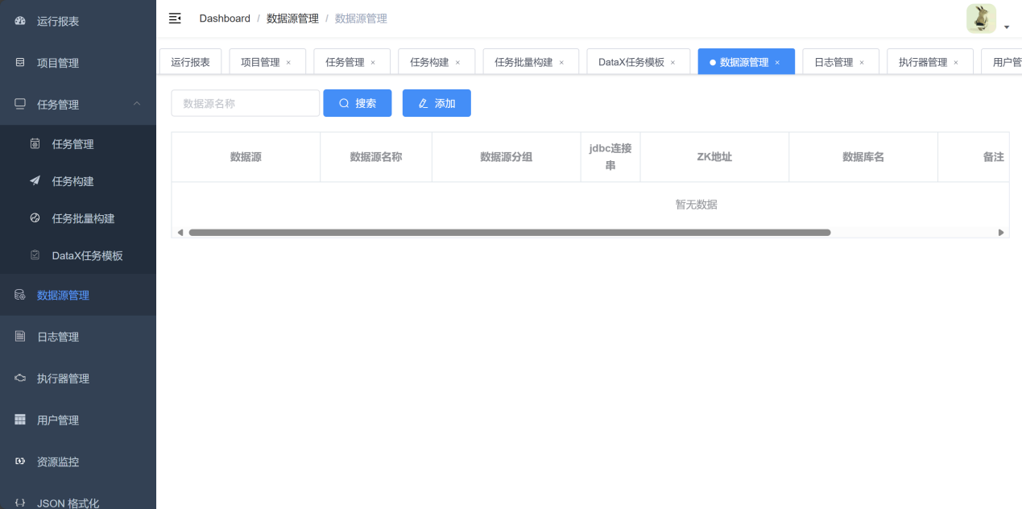Click the 日志管理 document icon
1022x509 pixels.
point(20,337)
